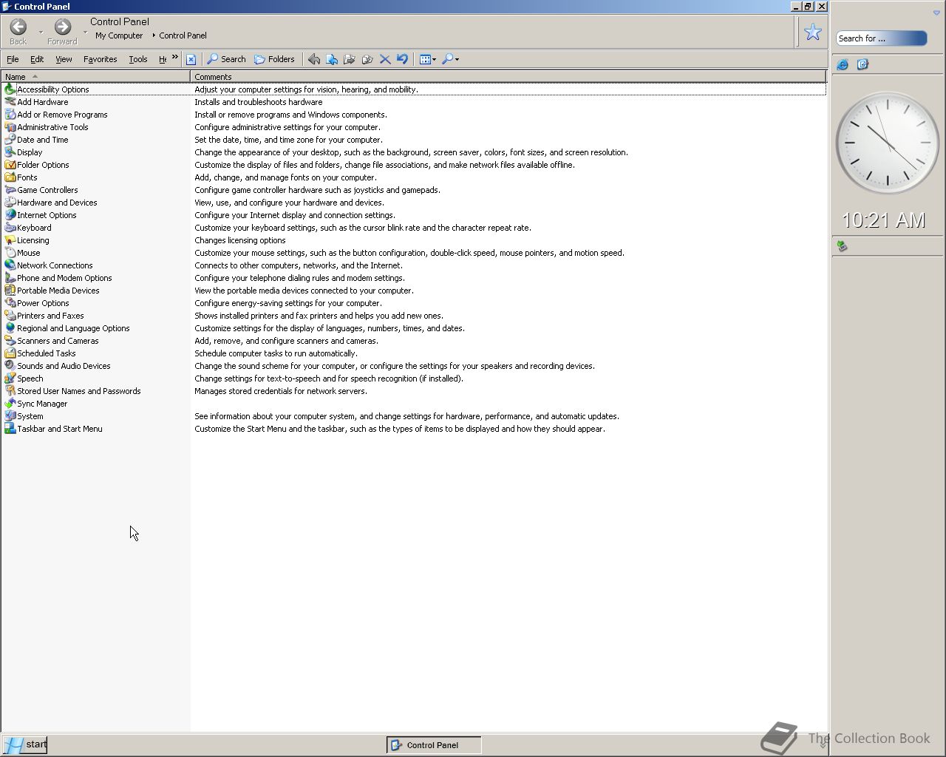Viewport: 946px width, 757px height.
Task: Open the magnifier search dropdown arrow
Action: (457, 59)
